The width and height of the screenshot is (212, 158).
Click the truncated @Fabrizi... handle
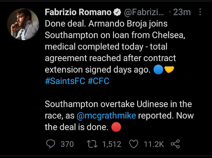click(x=144, y=13)
